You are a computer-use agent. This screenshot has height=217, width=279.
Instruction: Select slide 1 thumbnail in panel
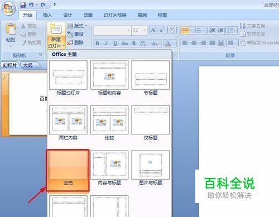[x=28, y=104]
